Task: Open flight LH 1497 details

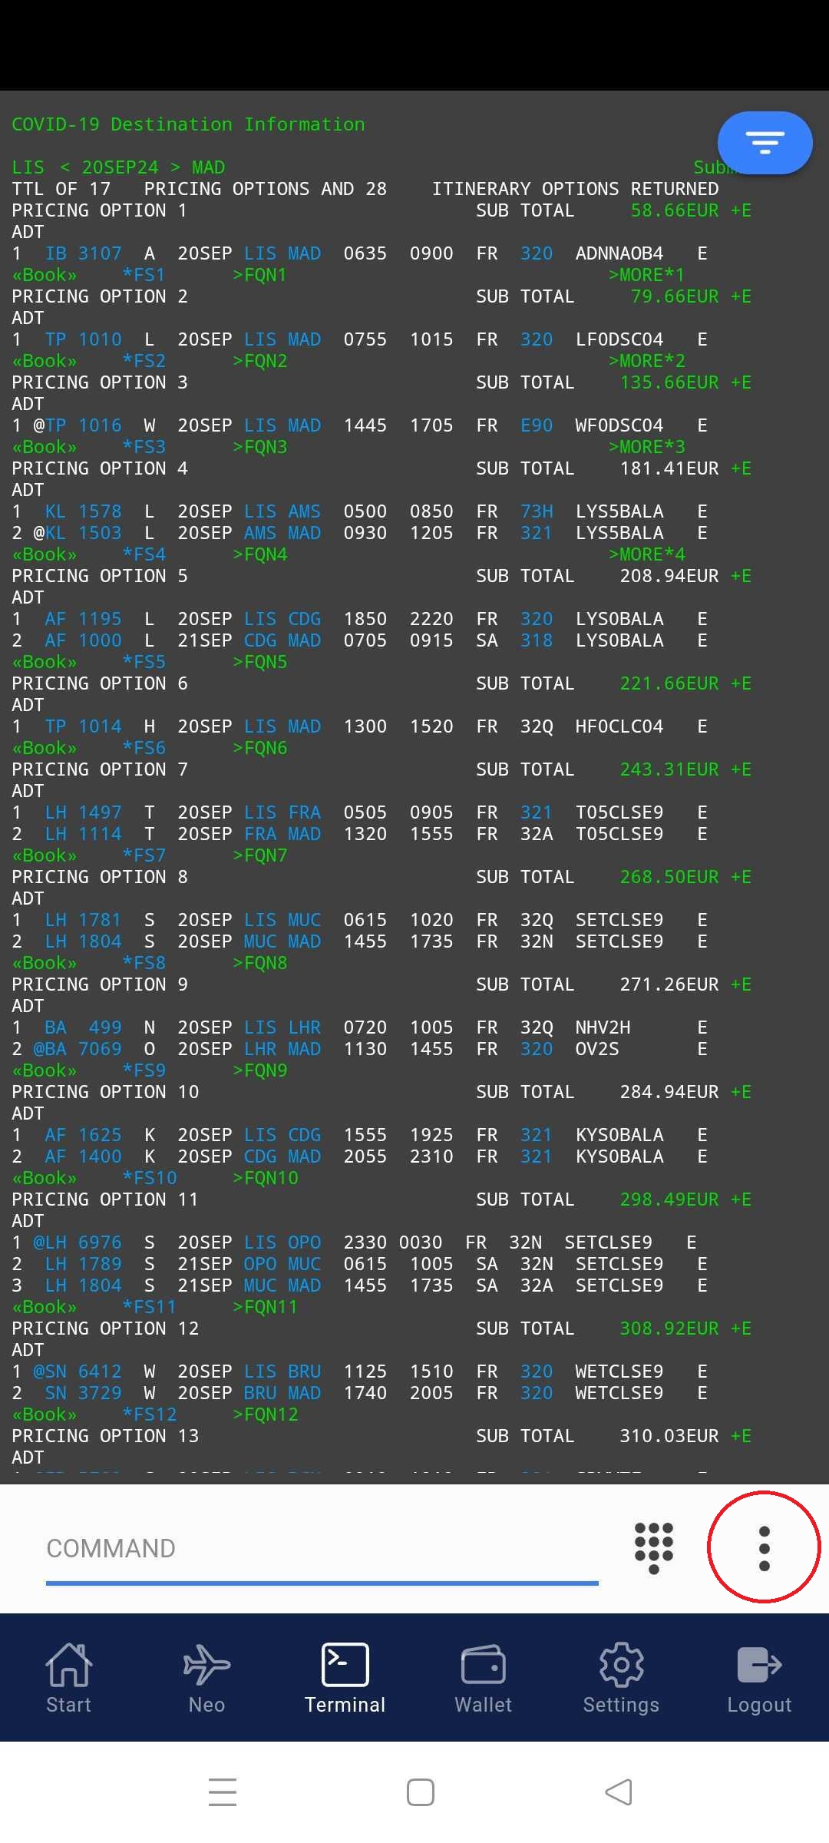Action: [83, 812]
